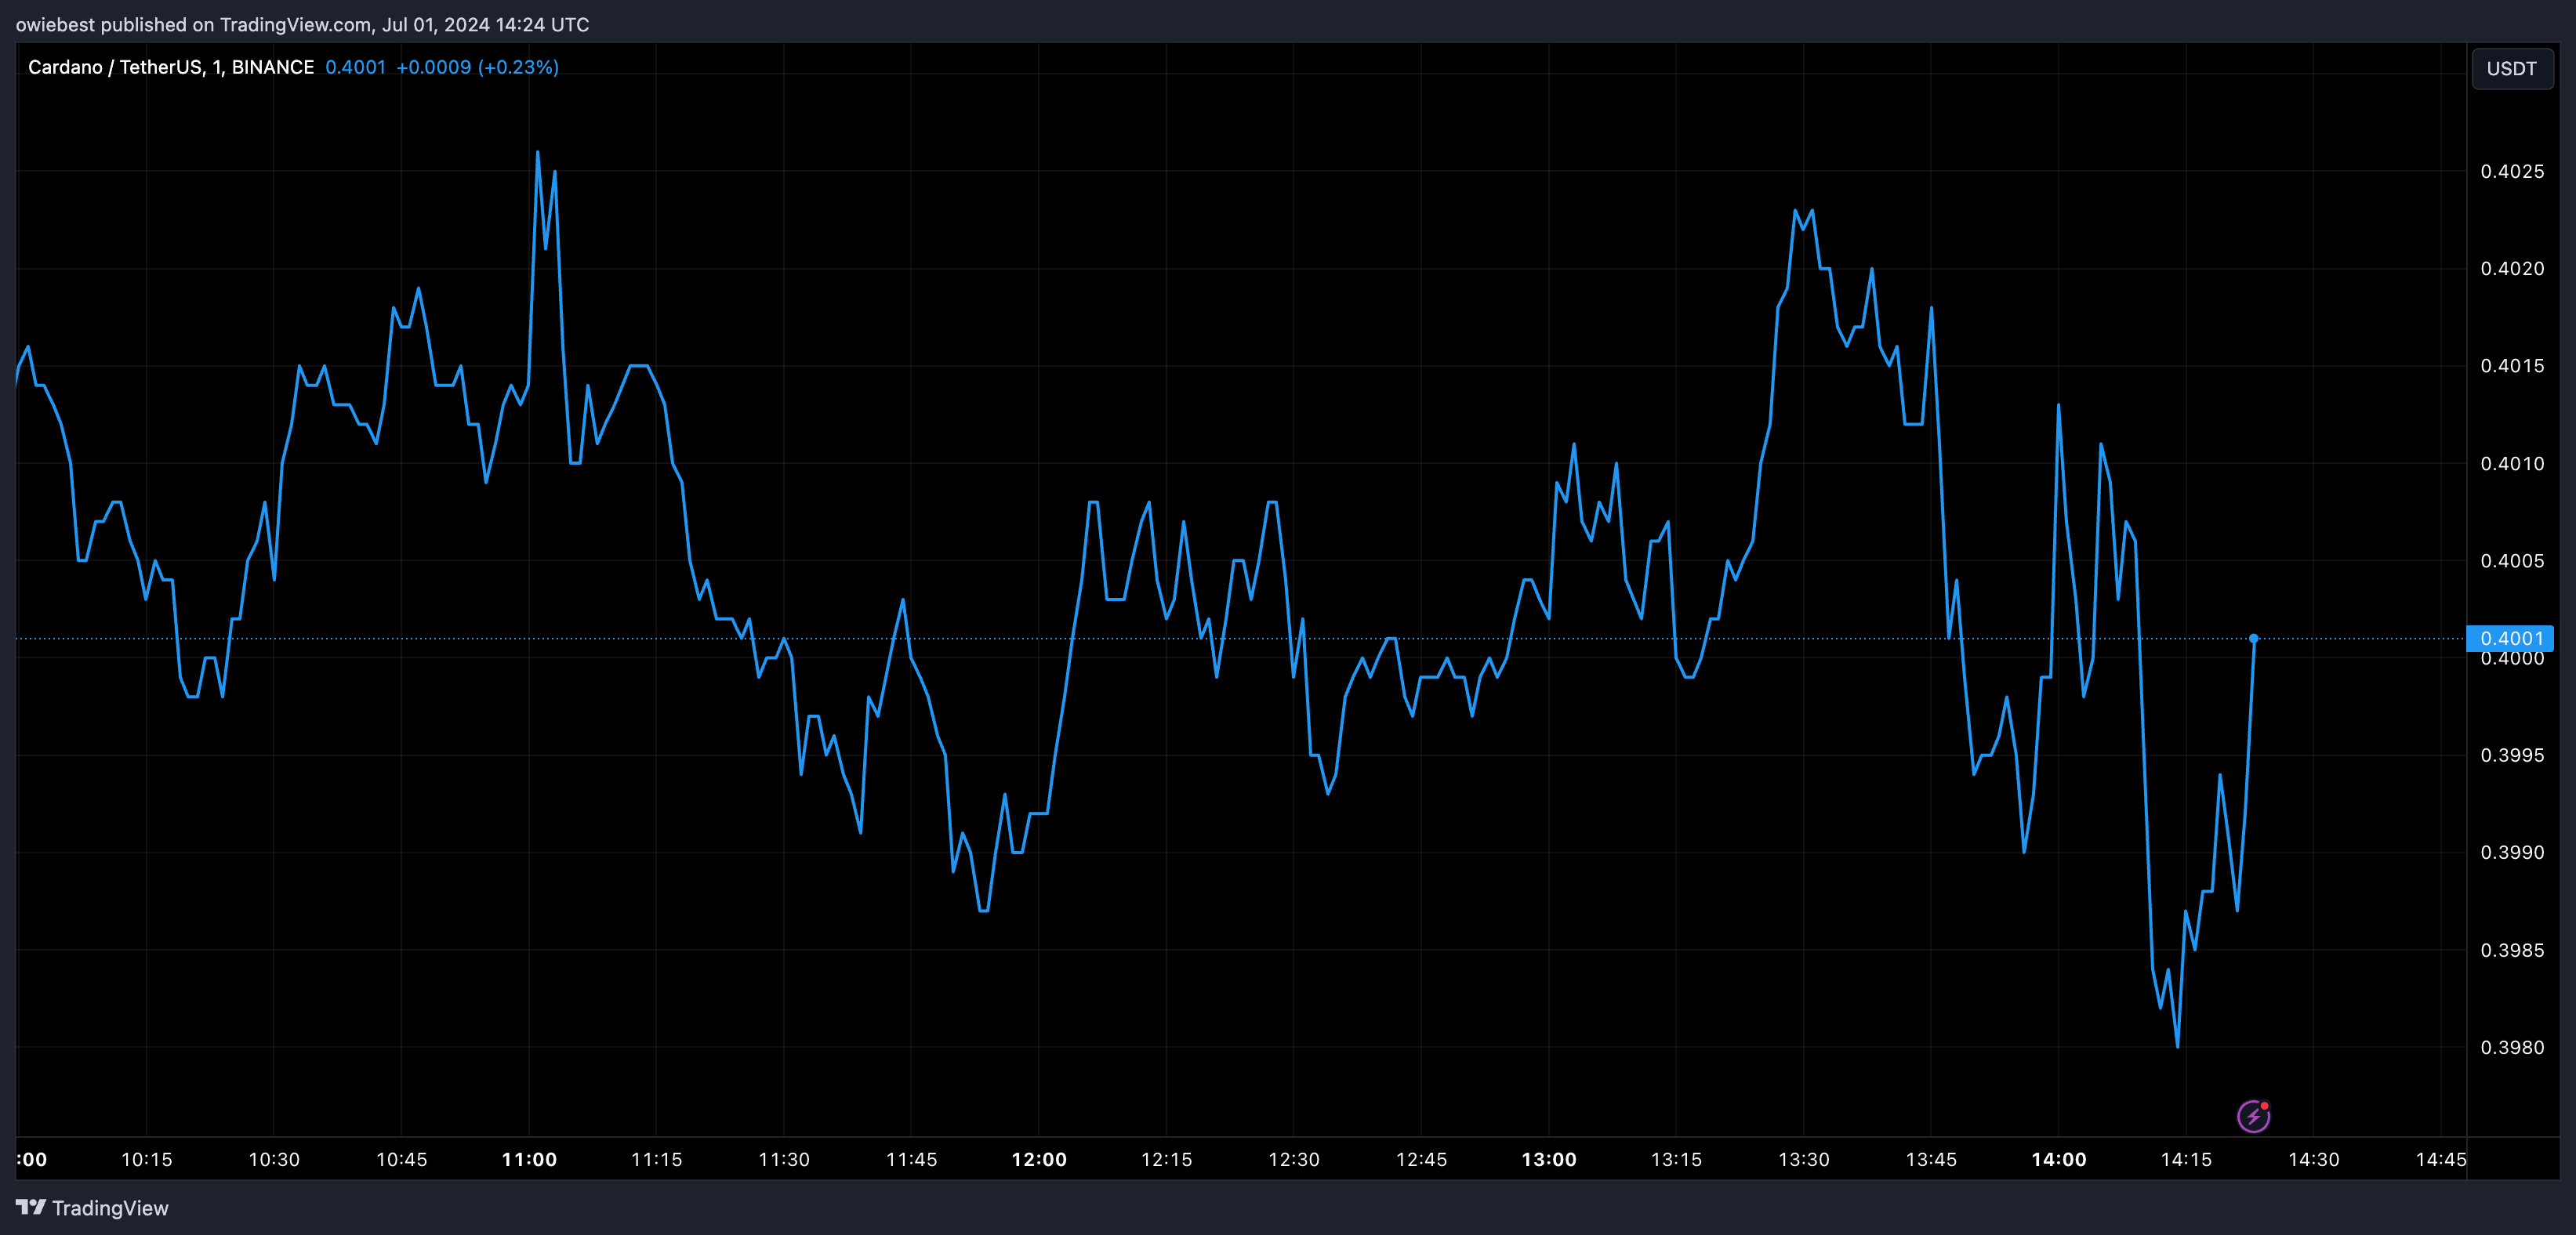The height and width of the screenshot is (1235, 2576).
Task: Click the 0.4001 current price label
Action: click(2510, 638)
